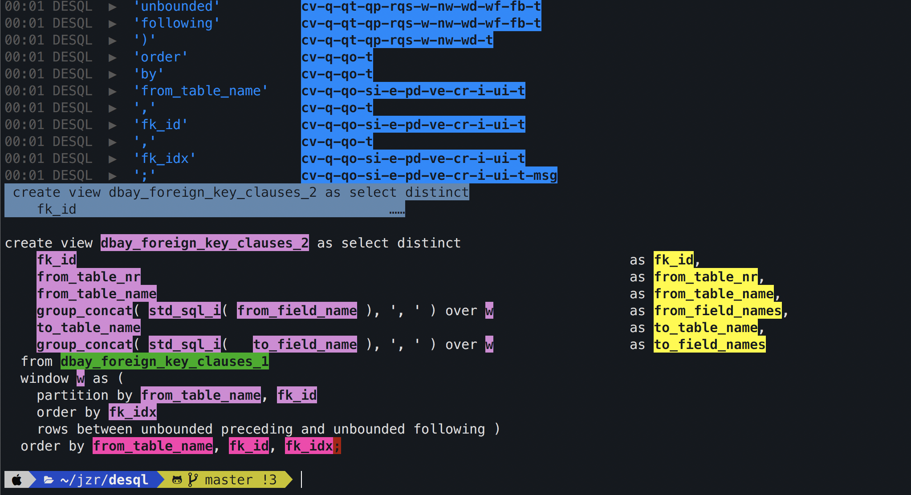Click the triangle marker beside 'order'
This screenshot has height=495, width=911.
click(113, 57)
